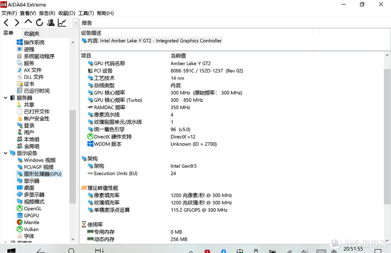The width and height of the screenshot is (391, 253).
Task: Open the 报告(R) menu
Action: pyautogui.click(x=47, y=13)
